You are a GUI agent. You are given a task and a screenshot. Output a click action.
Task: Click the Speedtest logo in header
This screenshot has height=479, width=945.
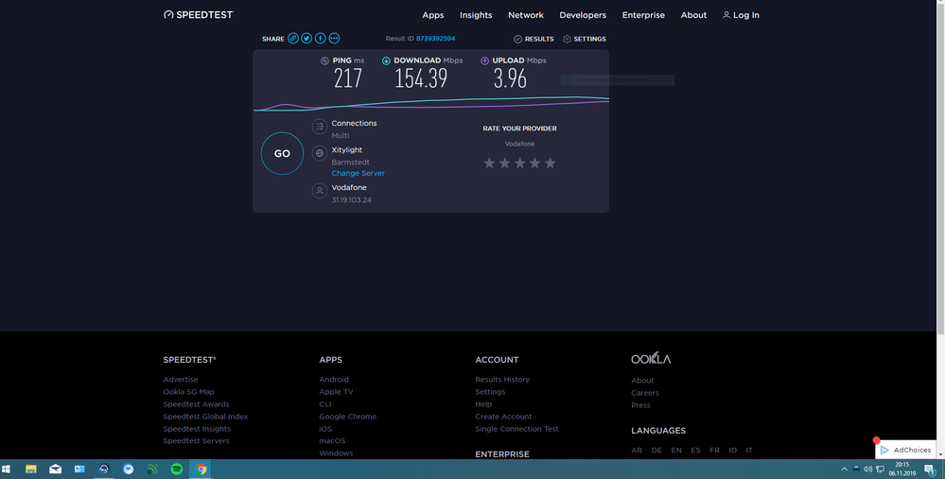click(x=199, y=14)
